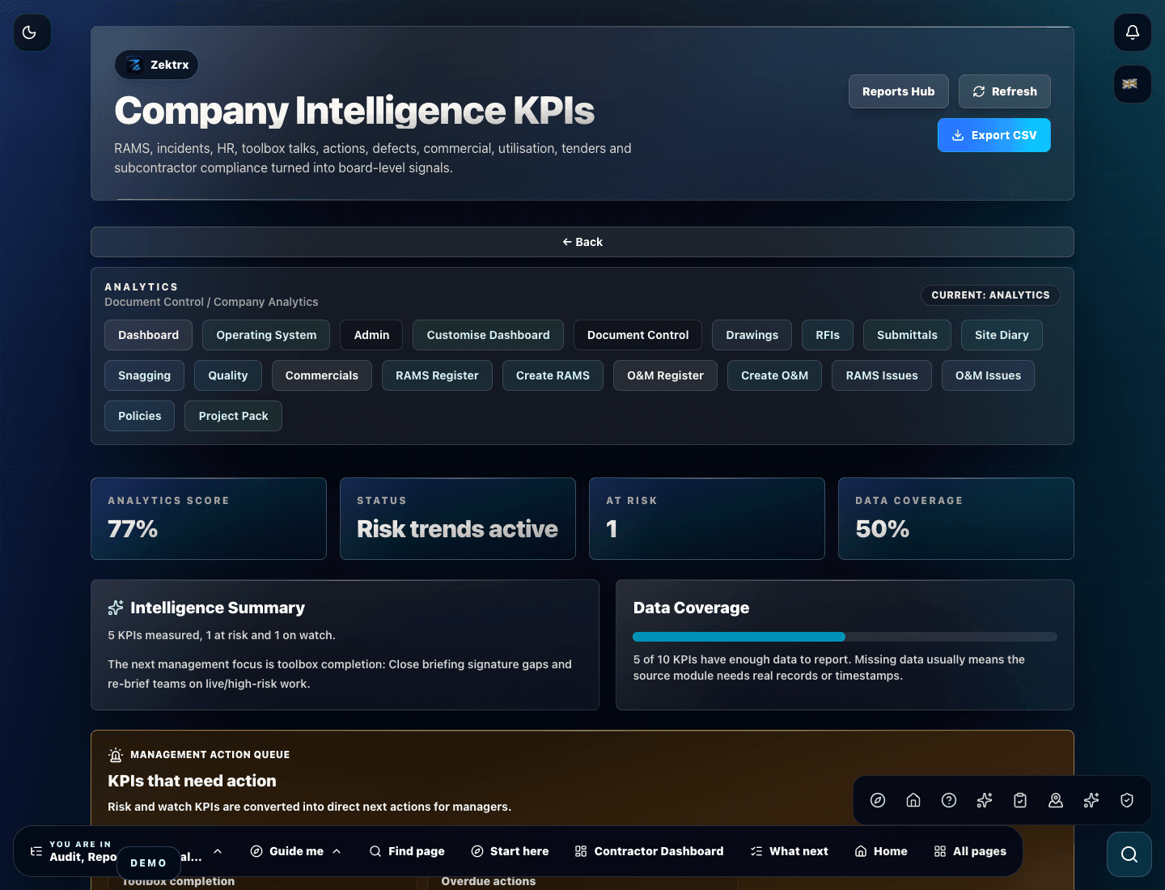Click the sparkle icon beside the shield icon
This screenshot has height=890, width=1165.
point(1091,800)
